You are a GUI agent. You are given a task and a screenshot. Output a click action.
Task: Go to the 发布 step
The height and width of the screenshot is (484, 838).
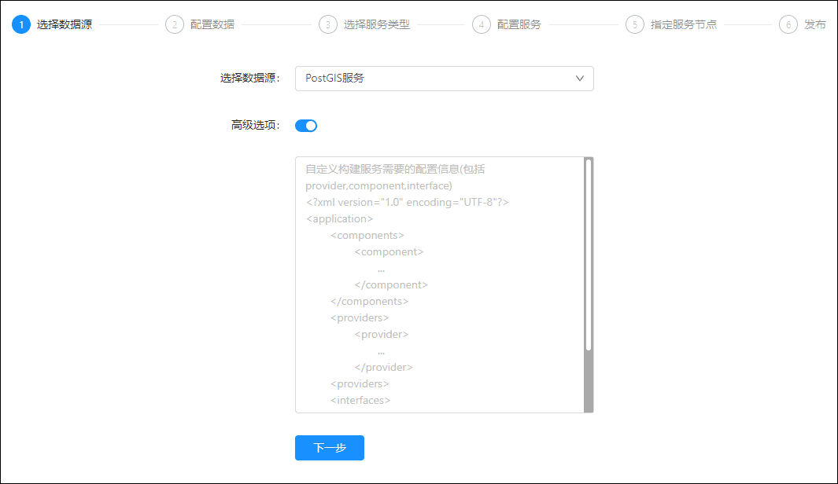(815, 24)
